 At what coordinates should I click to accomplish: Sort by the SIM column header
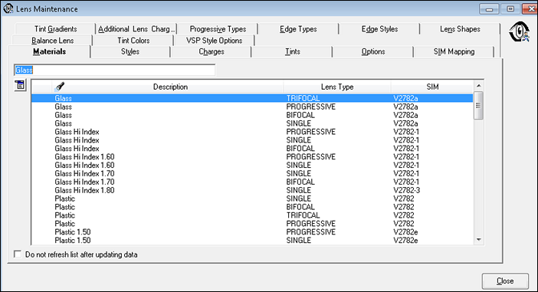[432, 87]
